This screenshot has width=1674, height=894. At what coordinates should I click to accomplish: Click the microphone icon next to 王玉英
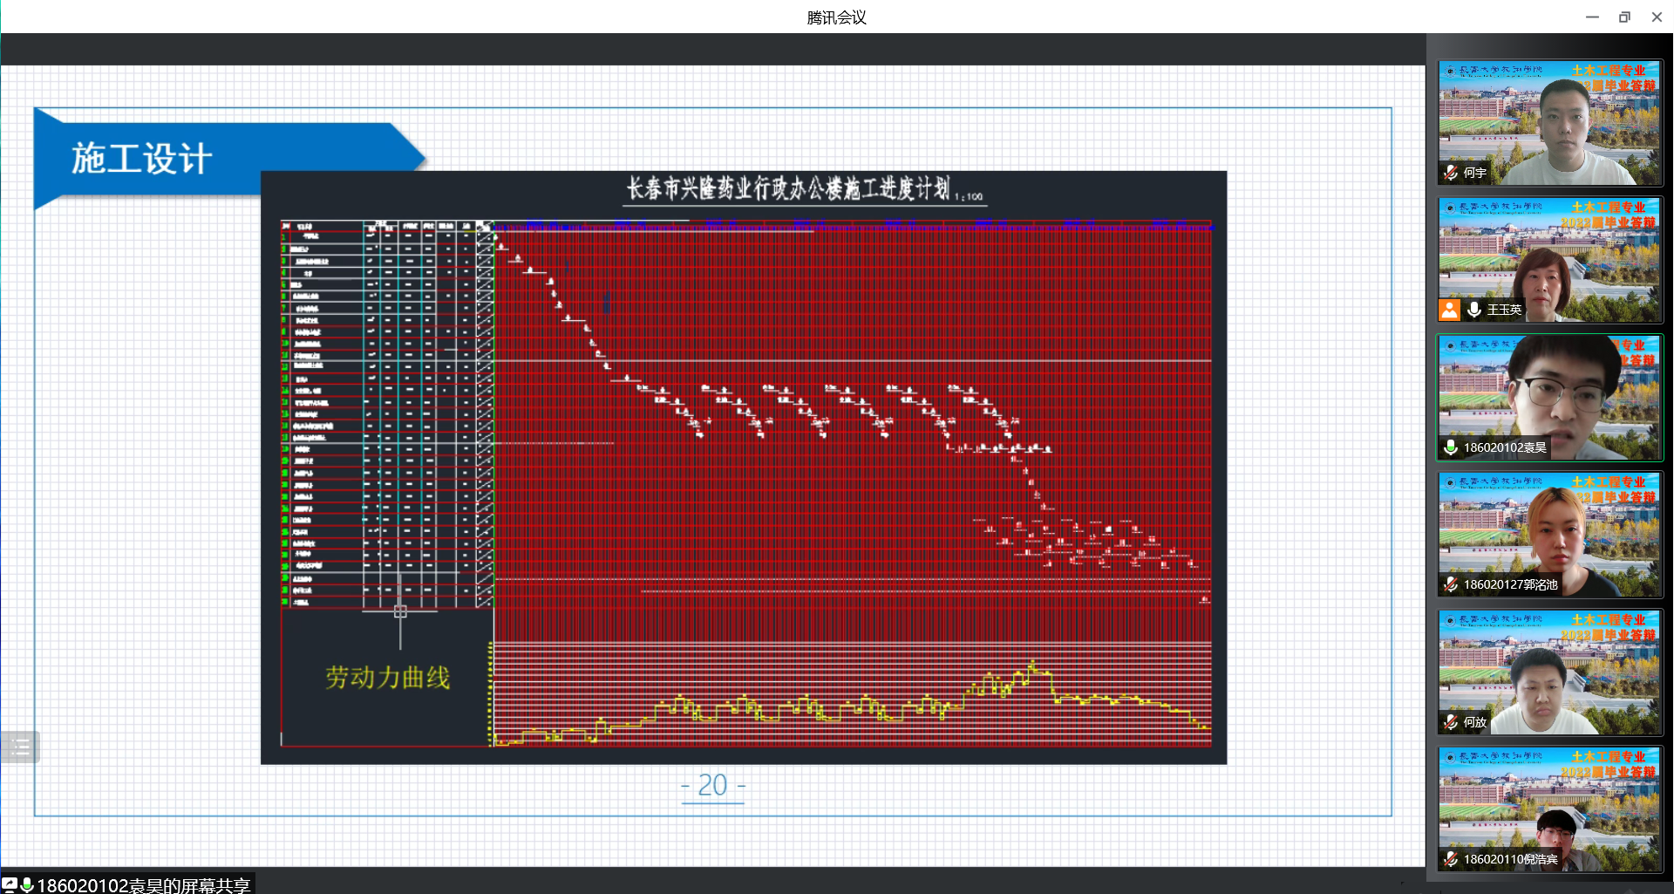(x=1474, y=310)
